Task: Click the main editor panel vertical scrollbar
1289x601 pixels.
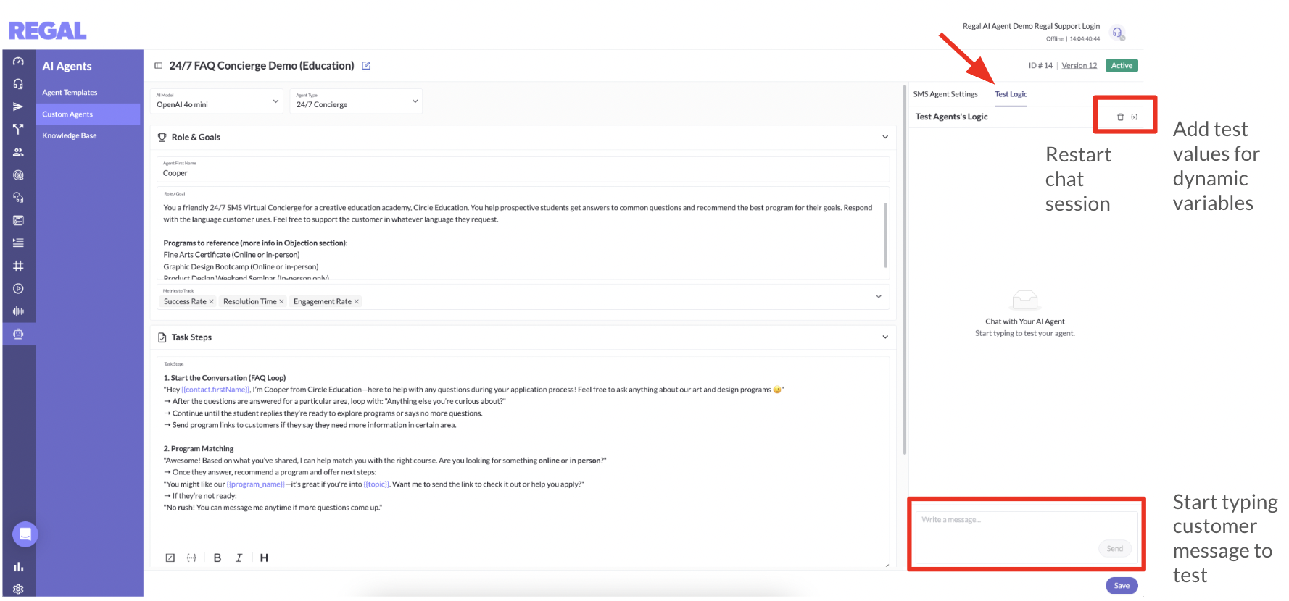Action: pyautogui.click(x=904, y=269)
